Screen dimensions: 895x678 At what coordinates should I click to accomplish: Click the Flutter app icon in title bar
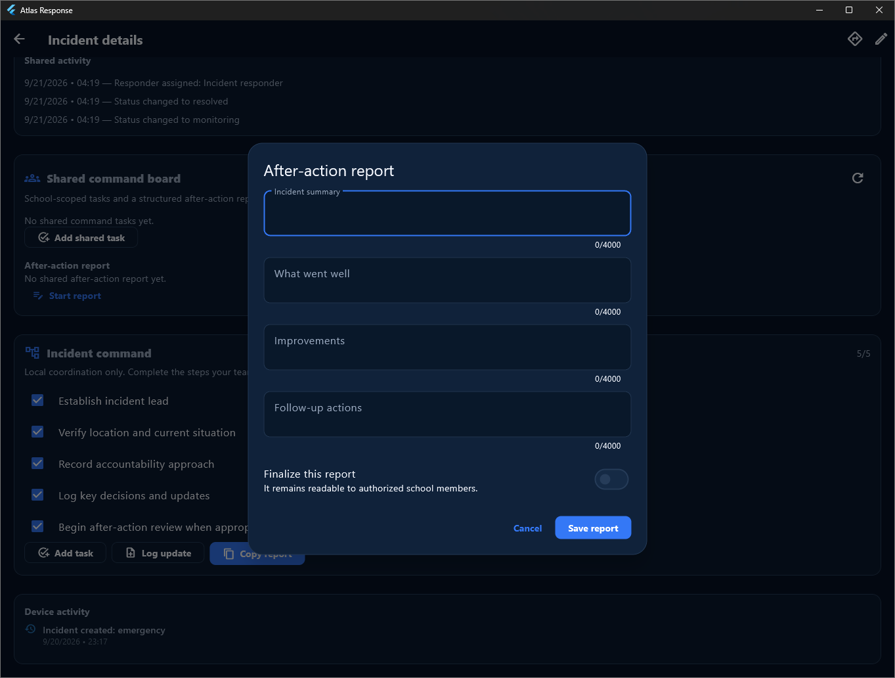click(x=11, y=10)
